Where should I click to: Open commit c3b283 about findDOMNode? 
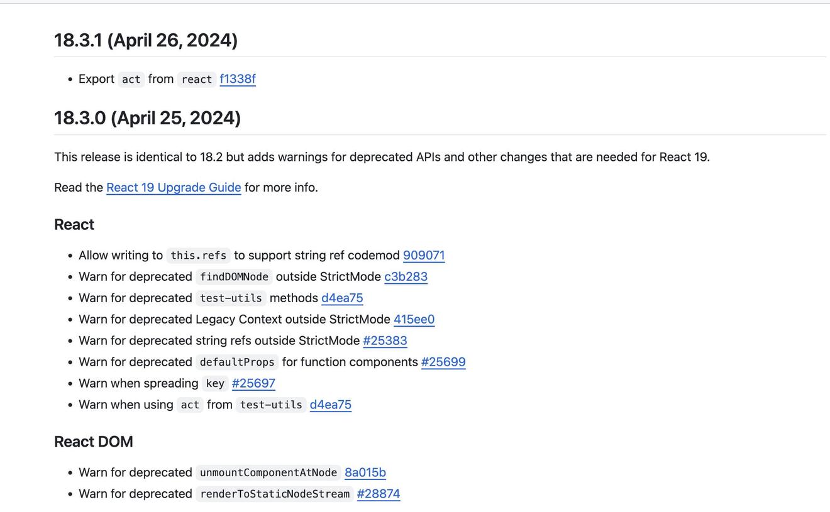coord(406,276)
